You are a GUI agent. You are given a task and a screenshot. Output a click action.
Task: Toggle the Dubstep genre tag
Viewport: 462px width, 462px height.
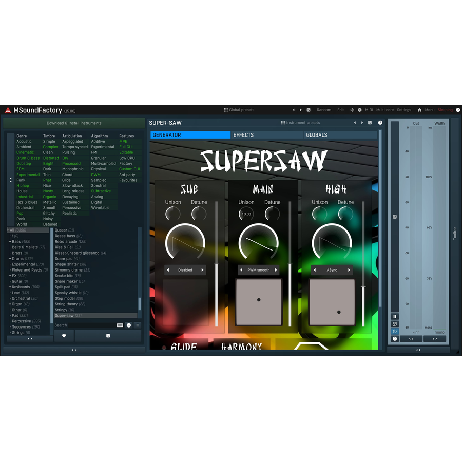point(24,164)
